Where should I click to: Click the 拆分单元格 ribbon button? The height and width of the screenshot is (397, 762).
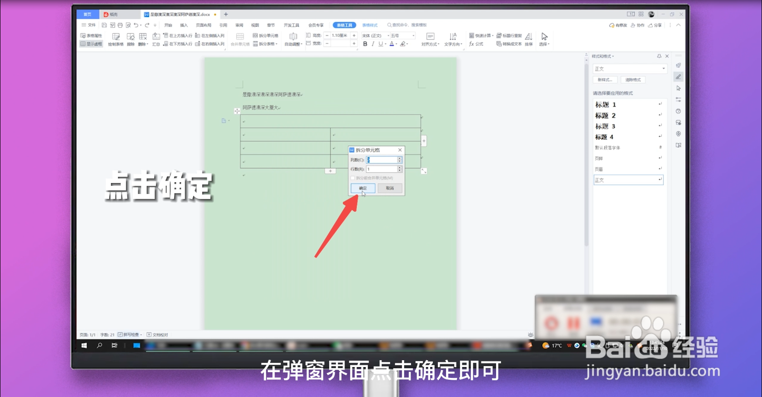point(266,35)
